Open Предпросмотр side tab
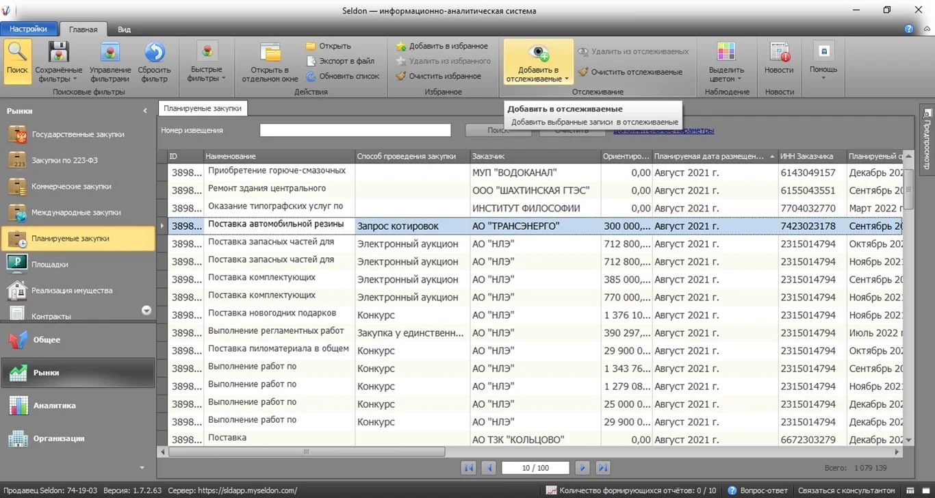The height and width of the screenshot is (498, 935). [927, 139]
